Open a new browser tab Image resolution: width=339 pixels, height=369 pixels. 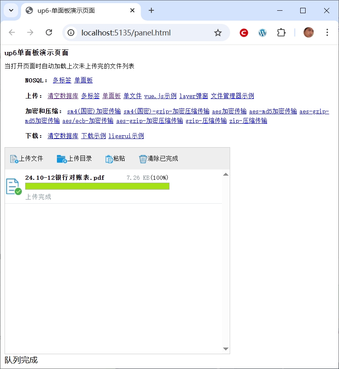[x=151, y=11]
